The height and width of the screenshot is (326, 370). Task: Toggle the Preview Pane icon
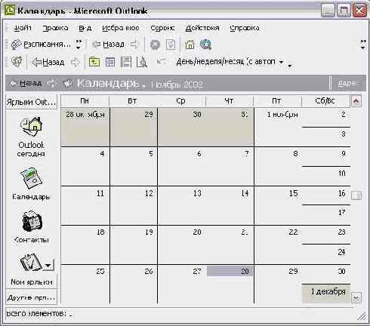coord(126,62)
